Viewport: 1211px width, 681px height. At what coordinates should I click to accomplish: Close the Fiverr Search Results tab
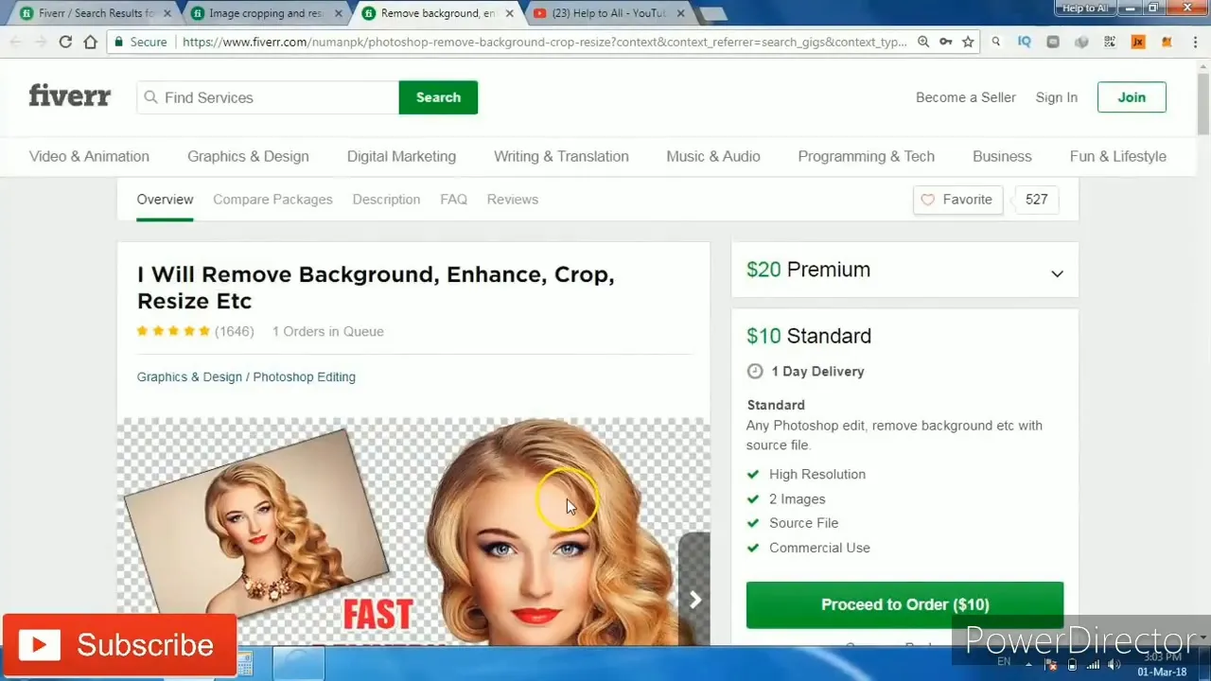pyautogui.click(x=167, y=13)
